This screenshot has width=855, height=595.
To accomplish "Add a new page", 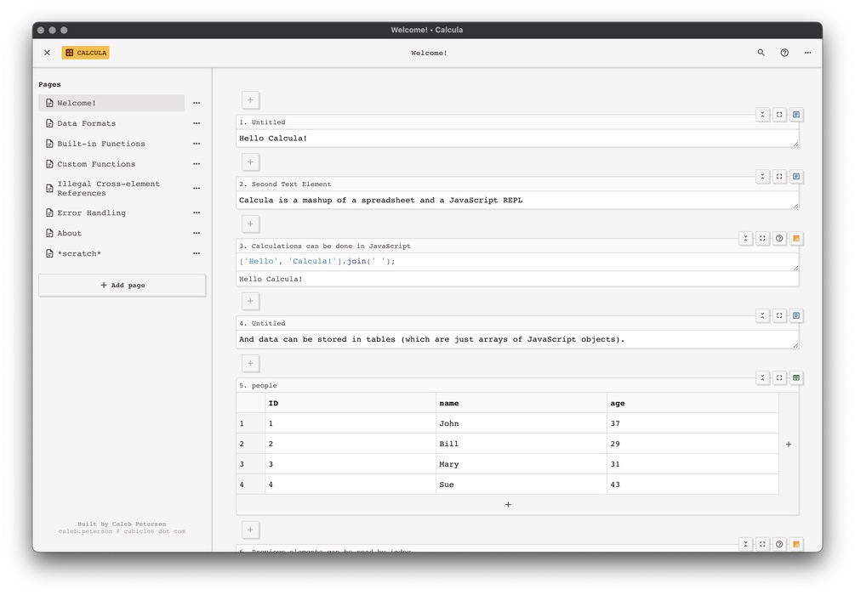I will pyautogui.click(x=123, y=285).
